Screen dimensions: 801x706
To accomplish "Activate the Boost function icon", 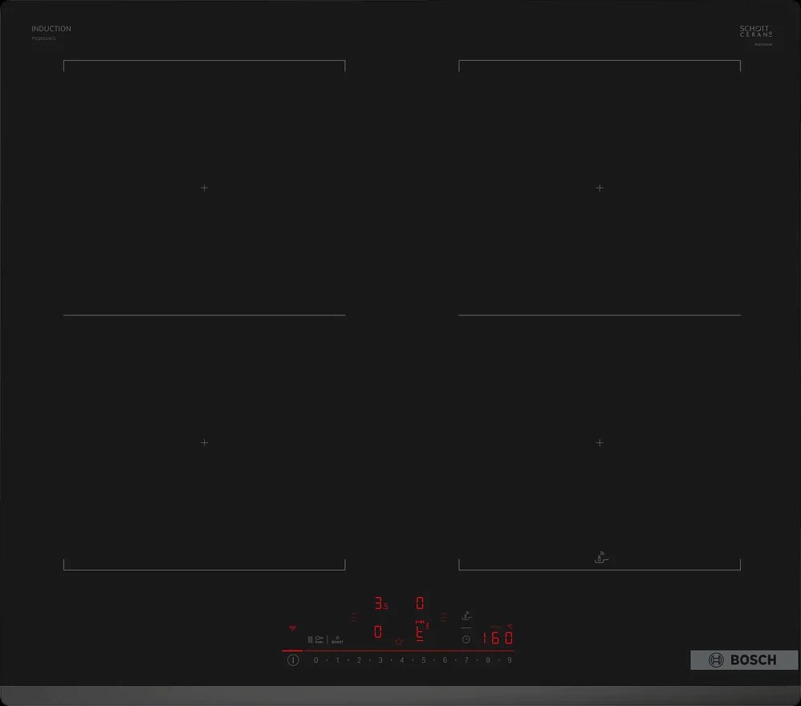I will [x=337, y=640].
